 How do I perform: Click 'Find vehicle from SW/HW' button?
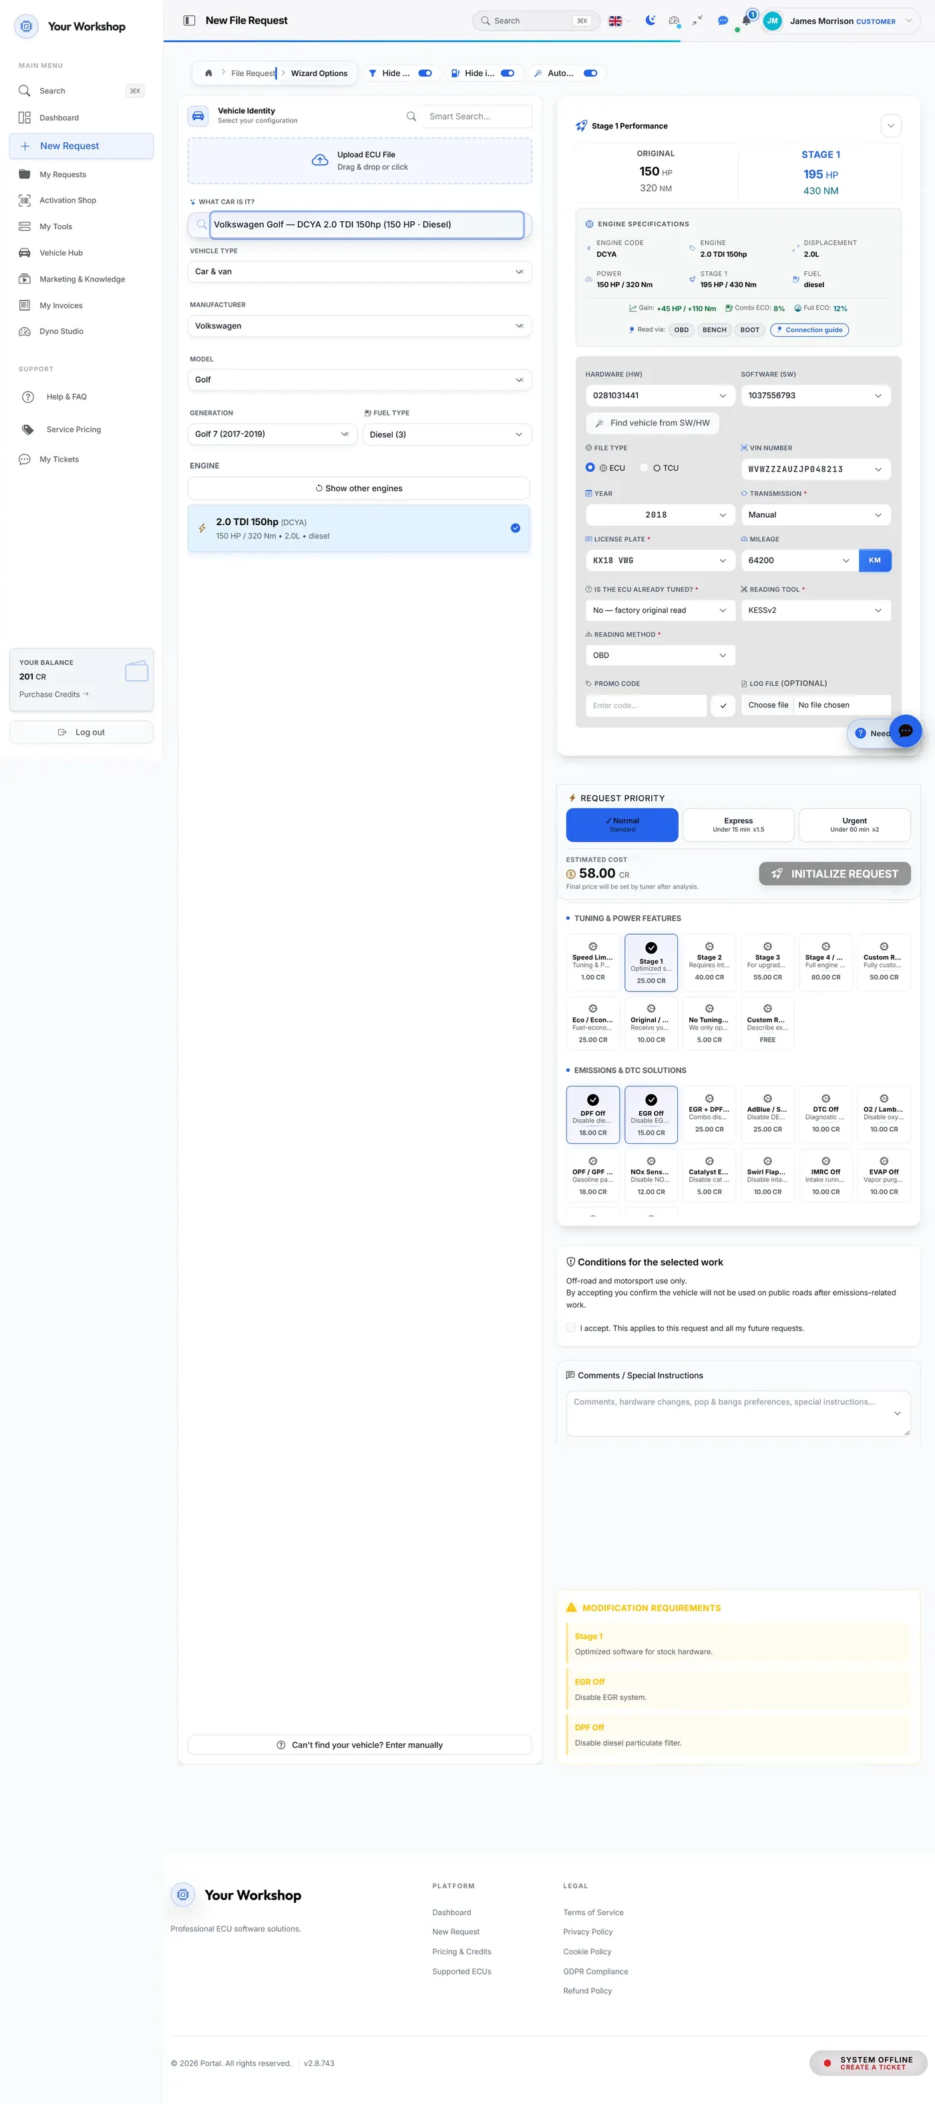[652, 423]
